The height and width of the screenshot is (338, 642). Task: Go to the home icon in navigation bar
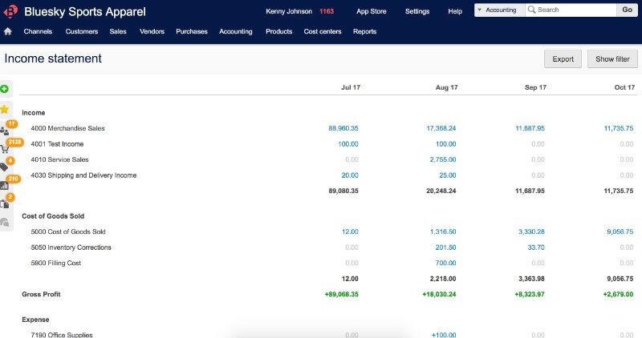tap(8, 32)
